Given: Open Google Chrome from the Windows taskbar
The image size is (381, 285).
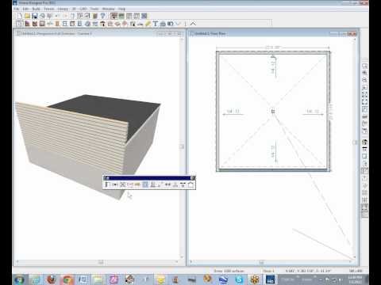Looking at the screenshot, I should [x=67, y=279].
